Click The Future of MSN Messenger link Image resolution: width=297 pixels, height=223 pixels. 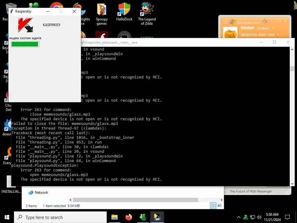(x=251, y=191)
